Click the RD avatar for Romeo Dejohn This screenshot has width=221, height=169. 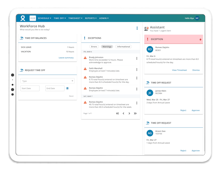(150, 49)
